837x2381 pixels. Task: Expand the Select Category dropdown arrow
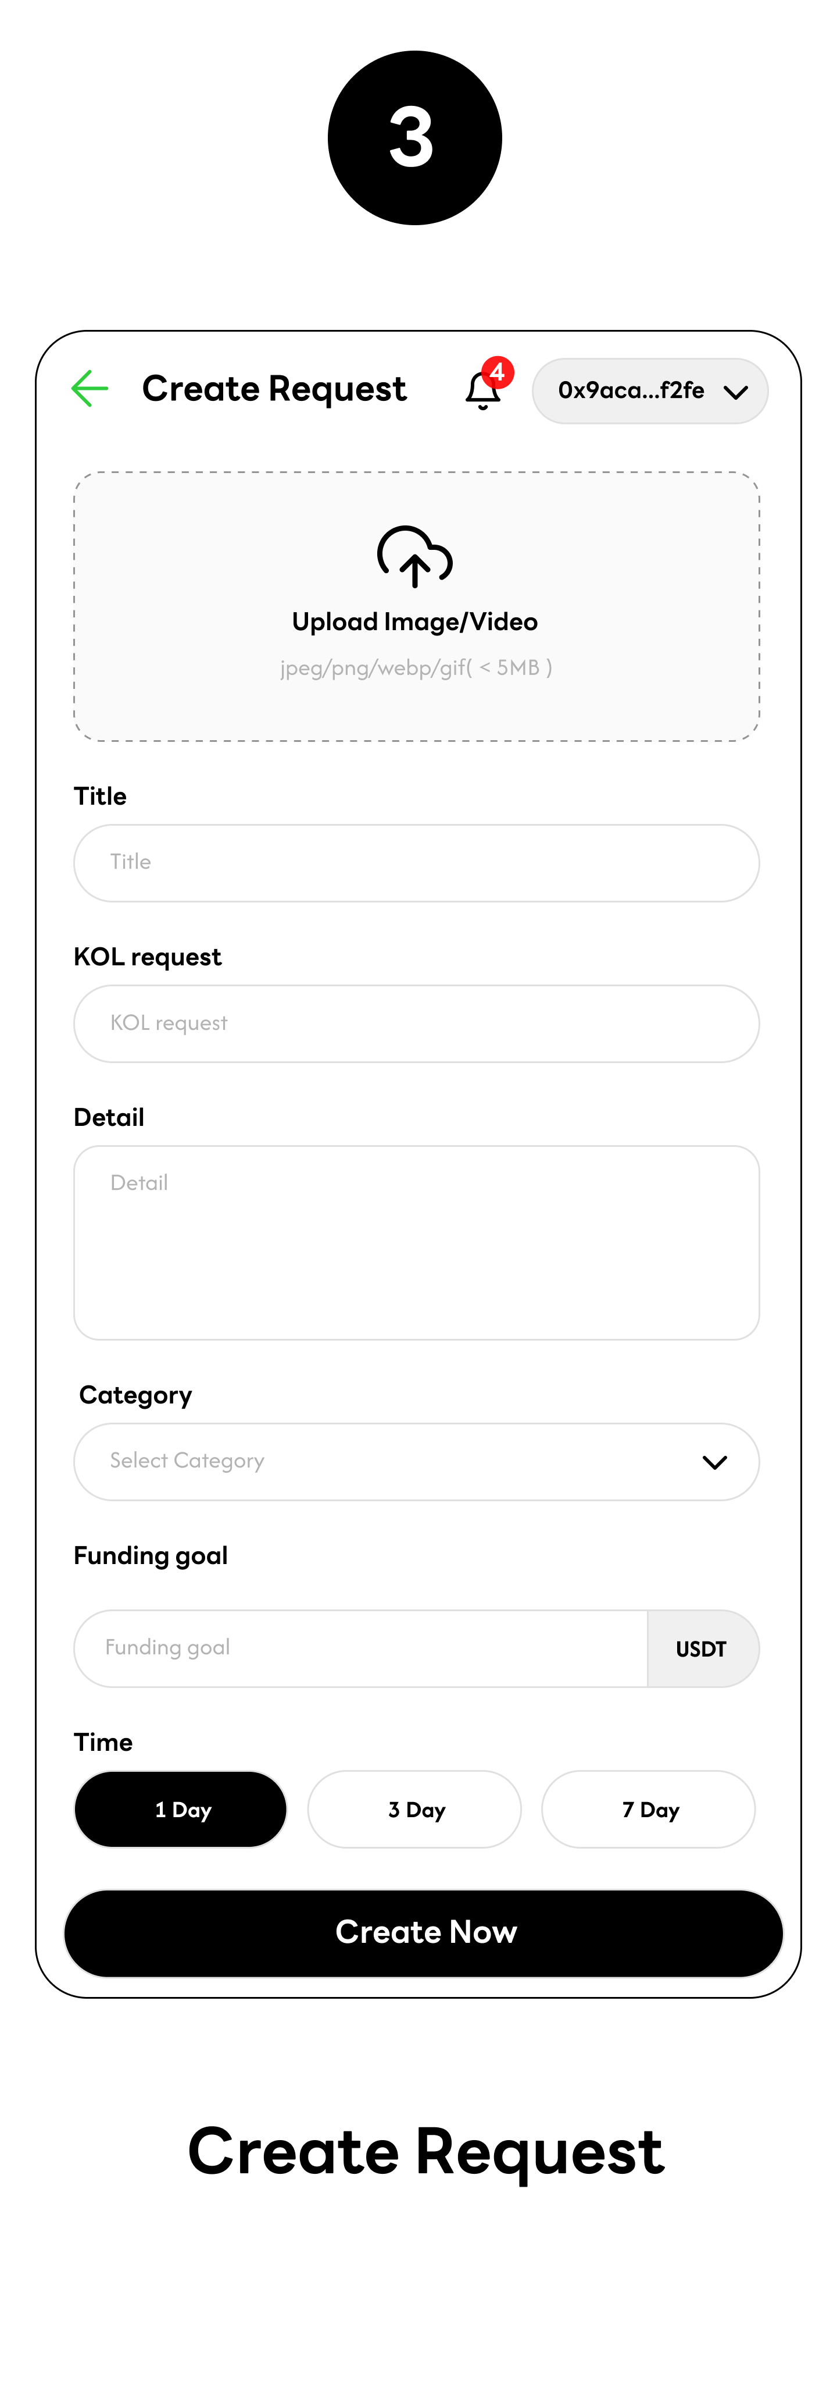pos(714,1462)
